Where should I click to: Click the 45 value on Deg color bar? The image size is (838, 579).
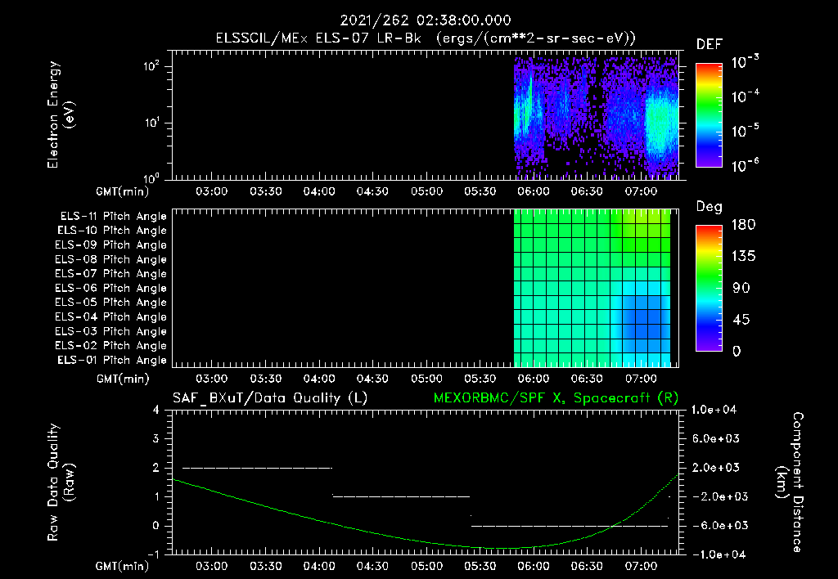tap(743, 320)
